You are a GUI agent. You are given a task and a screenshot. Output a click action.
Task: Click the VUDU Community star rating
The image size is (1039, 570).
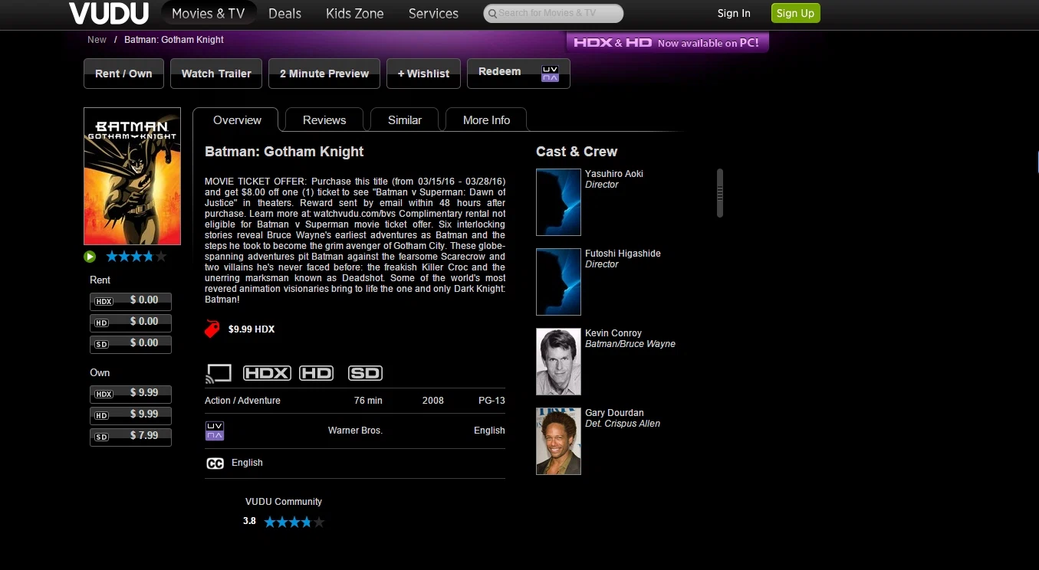pyautogui.click(x=294, y=522)
